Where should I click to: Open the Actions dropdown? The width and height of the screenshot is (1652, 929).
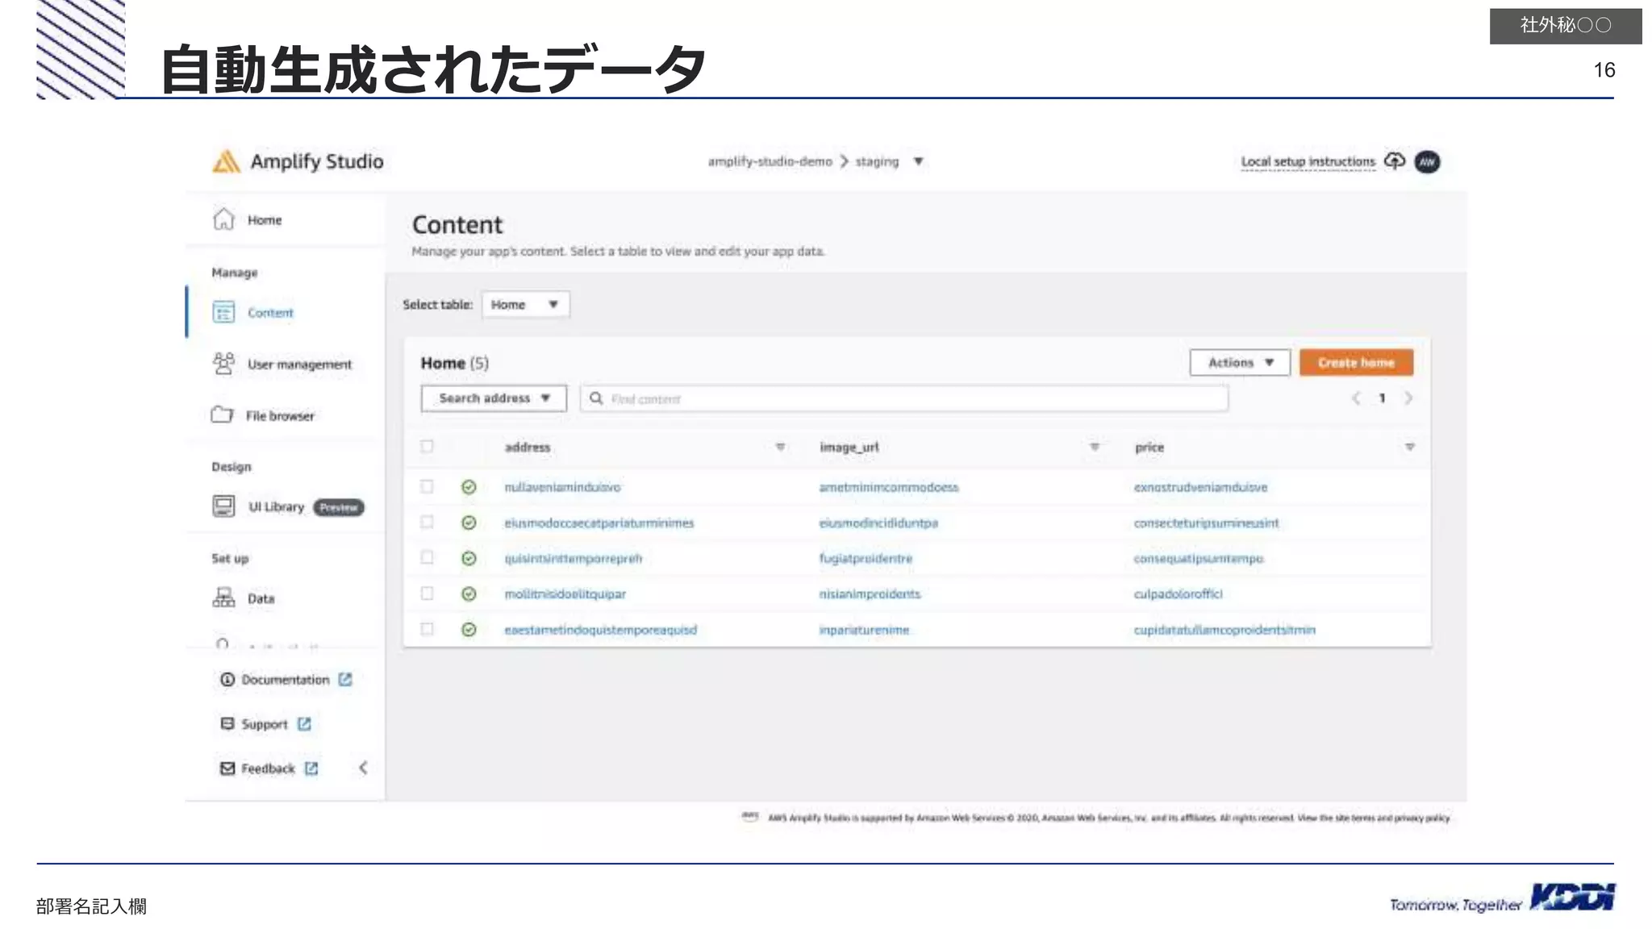tap(1240, 363)
